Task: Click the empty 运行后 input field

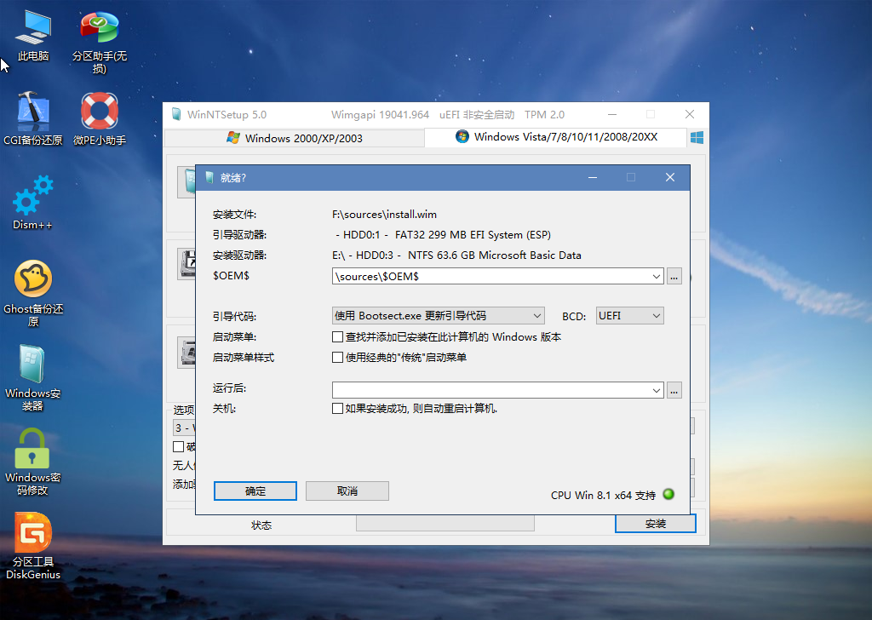Action: [491, 390]
